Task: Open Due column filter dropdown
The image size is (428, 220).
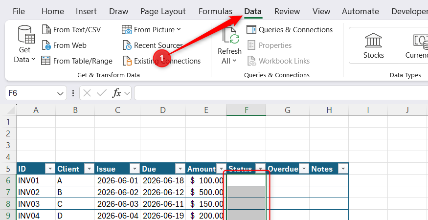Action: click(x=180, y=169)
